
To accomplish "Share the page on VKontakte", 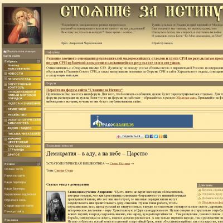I will (x=147, y=137).
